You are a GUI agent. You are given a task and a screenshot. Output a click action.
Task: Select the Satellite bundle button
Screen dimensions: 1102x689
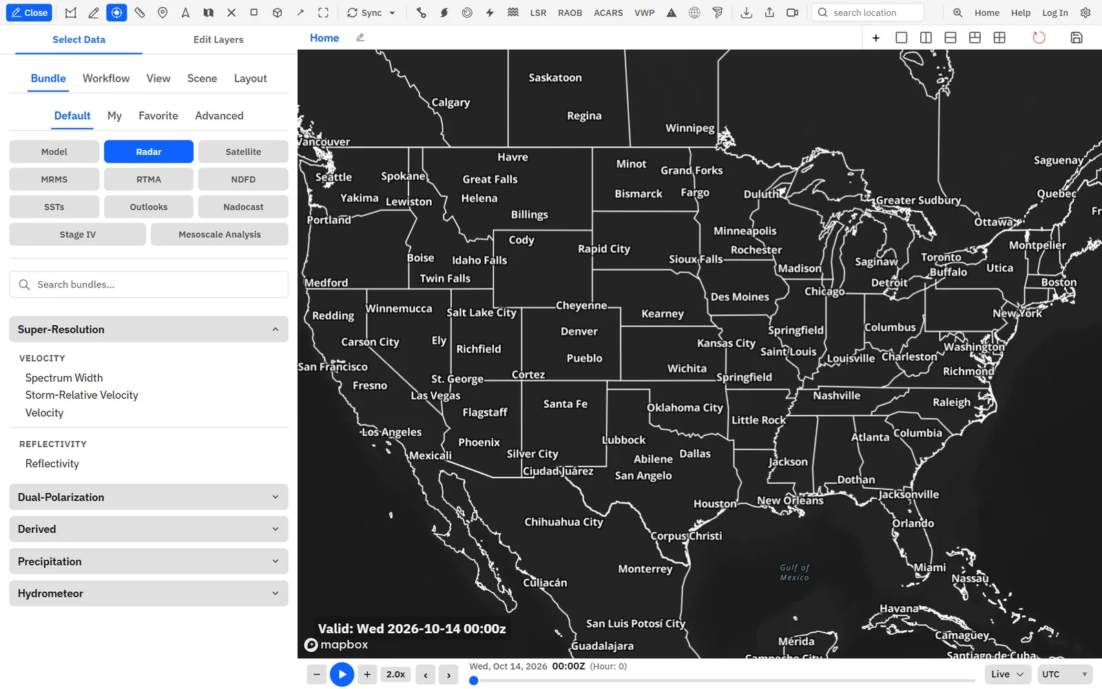(243, 152)
